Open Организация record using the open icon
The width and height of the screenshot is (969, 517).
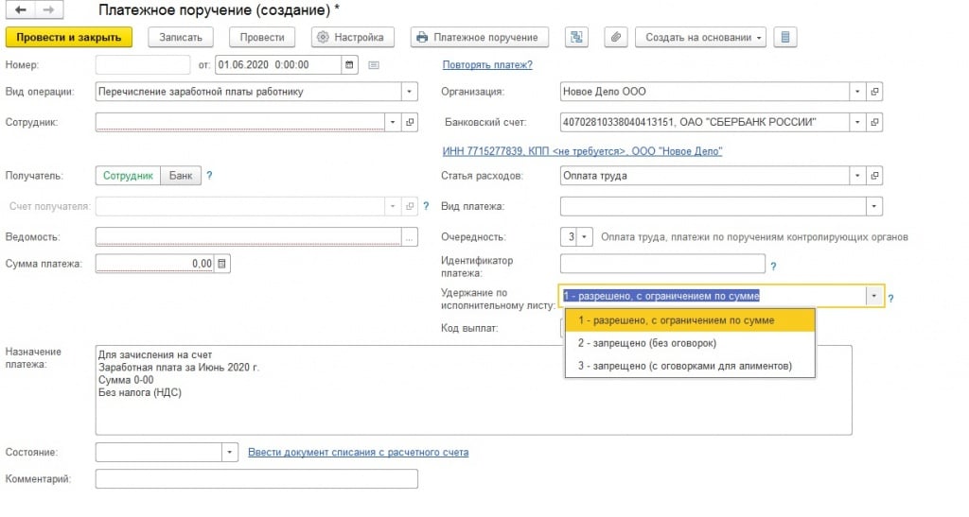click(875, 93)
